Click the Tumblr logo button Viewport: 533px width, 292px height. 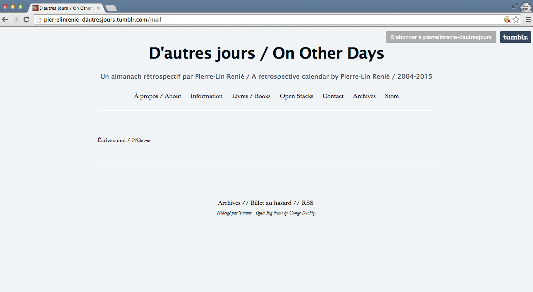[515, 37]
